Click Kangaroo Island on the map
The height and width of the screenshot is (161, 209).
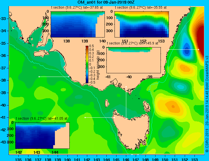pos(41,54)
